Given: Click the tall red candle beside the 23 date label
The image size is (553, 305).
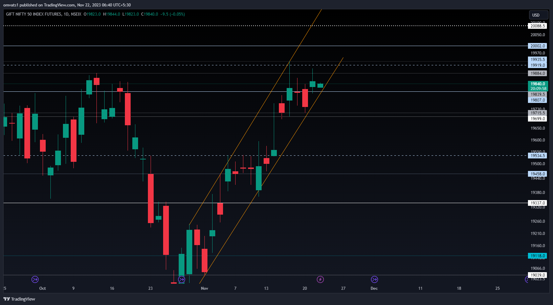Looking at the screenshot, I should (151, 198).
